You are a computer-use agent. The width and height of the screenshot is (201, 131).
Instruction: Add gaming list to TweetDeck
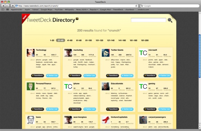[150, 109]
